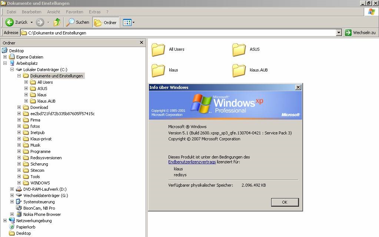Expand the Download folder node

19,107
